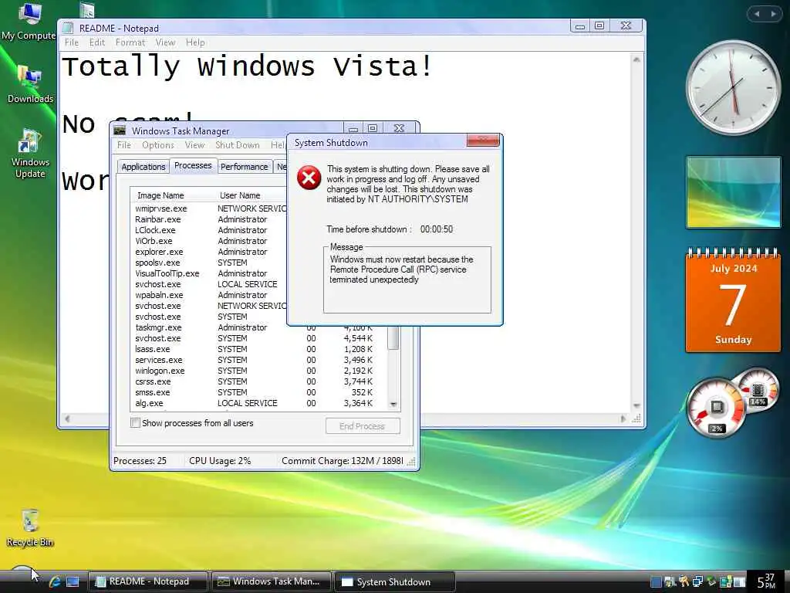Sort processes by User Name column header
This screenshot has width=790, height=593.
(x=250, y=195)
